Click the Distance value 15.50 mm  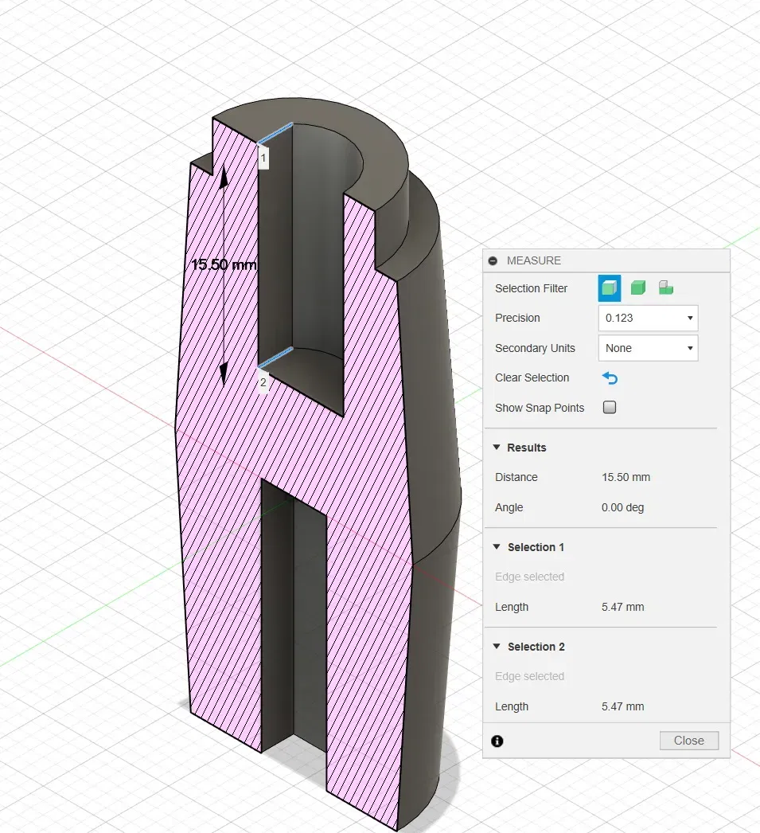coord(626,477)
